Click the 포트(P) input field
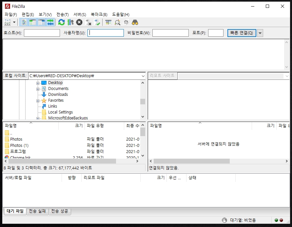 (x=216, y=33)
